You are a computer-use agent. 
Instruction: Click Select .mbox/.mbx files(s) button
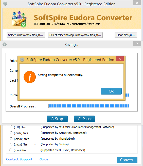26,35
